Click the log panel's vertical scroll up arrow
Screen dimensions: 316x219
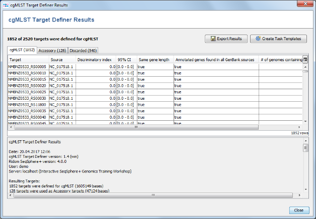pos(305,141)
